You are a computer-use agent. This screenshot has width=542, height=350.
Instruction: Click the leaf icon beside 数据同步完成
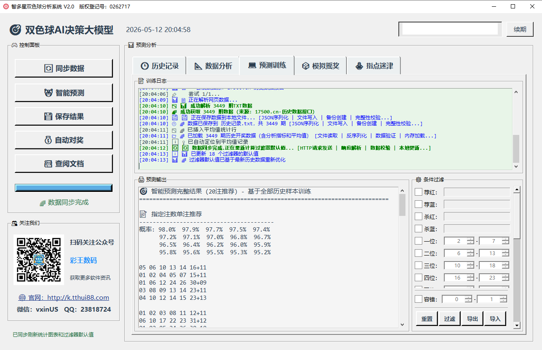coord(43,202)
